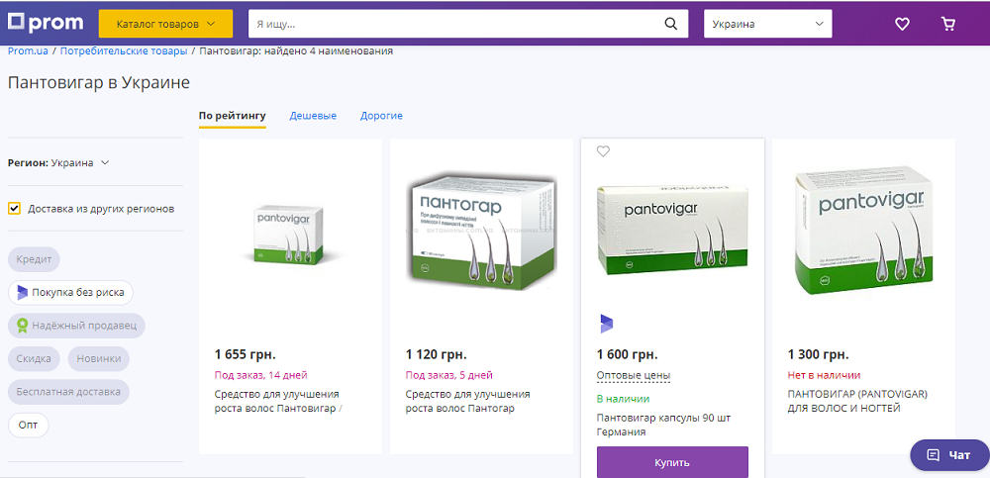990x478 pixels.
Task: Open the shopping cart icon
Action: tap(947, 24)
